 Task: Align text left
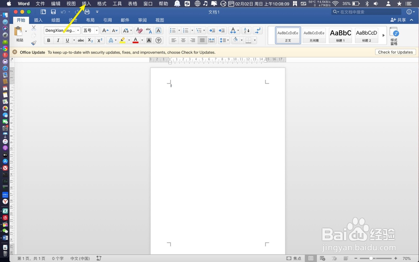coord(174,40)
